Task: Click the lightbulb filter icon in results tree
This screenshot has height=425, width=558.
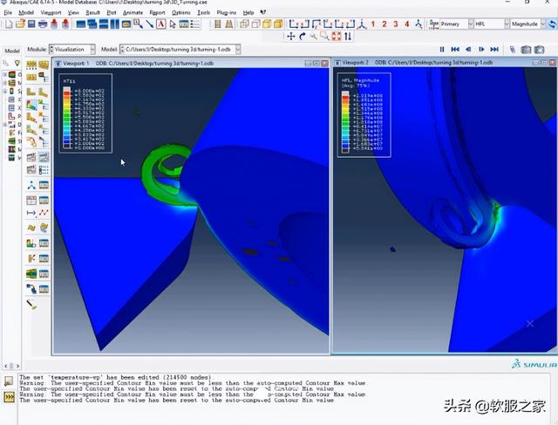Action: pos(17,64)
